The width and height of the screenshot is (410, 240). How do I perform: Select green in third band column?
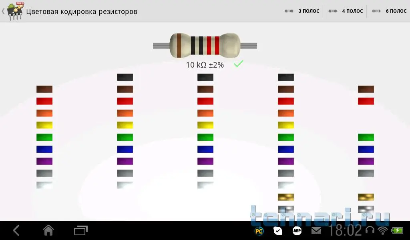click(x=205, y=137)
